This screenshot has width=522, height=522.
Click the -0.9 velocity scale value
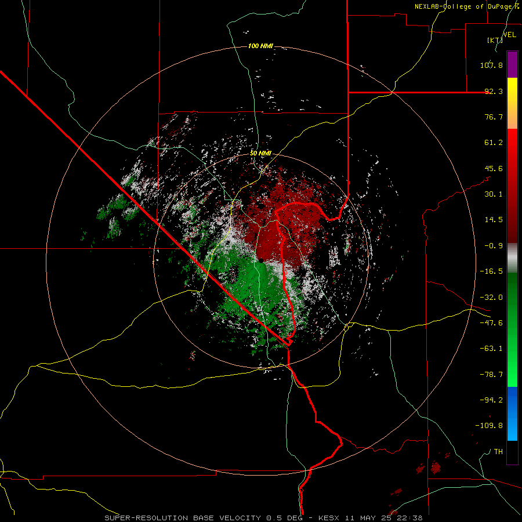tap(494, 246)
